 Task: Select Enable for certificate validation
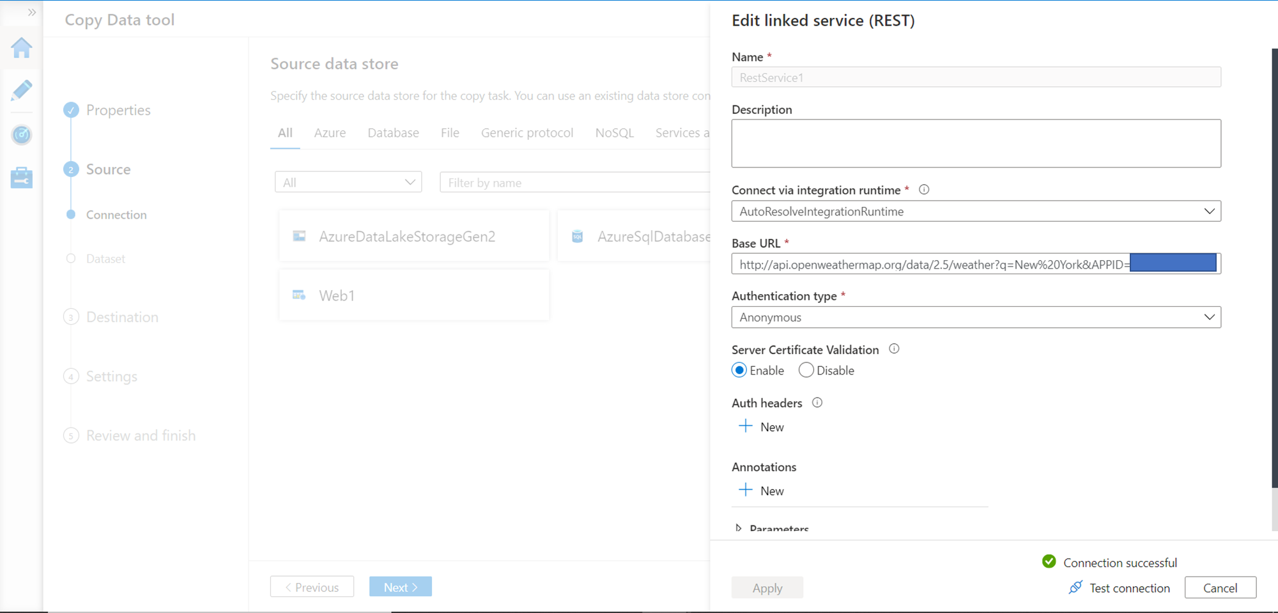pos(739,370)
